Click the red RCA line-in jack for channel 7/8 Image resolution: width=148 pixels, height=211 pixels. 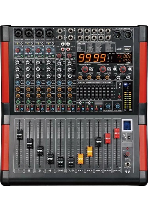point(68,49)
